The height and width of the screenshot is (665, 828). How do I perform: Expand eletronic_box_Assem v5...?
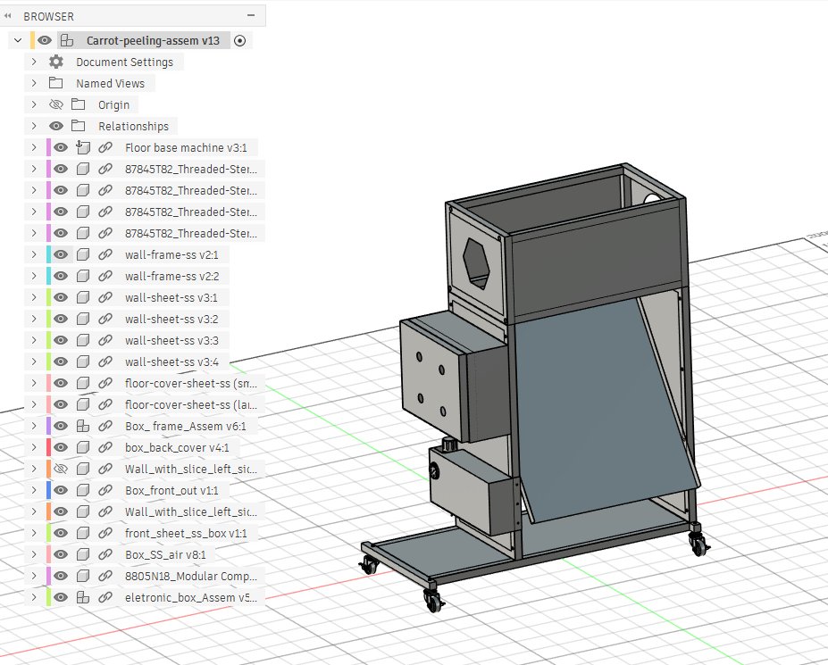(x=34, y=597)
